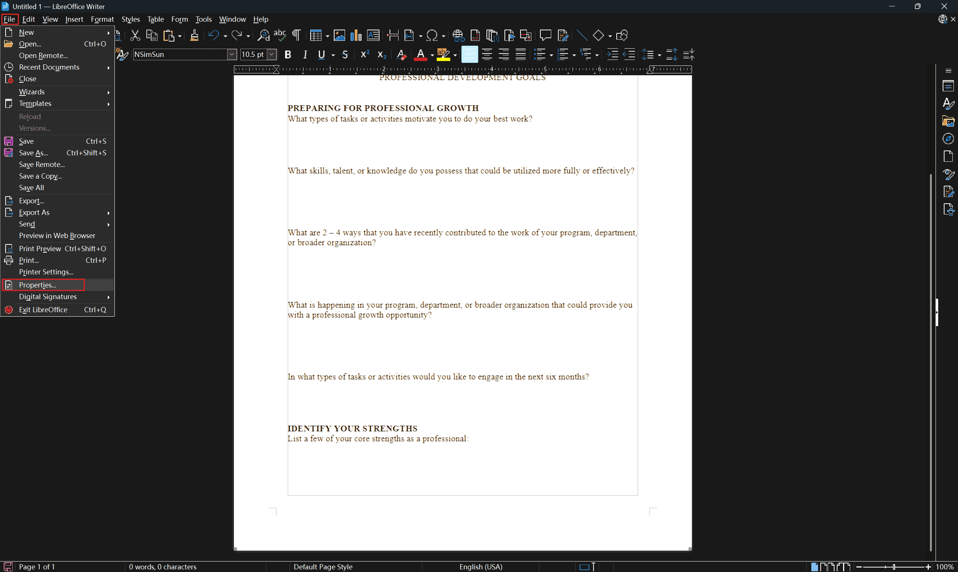The height and width of the screenshot is (572, 958).
Task: Click Insert Text Box icon
Action: [x=373, y=36]
